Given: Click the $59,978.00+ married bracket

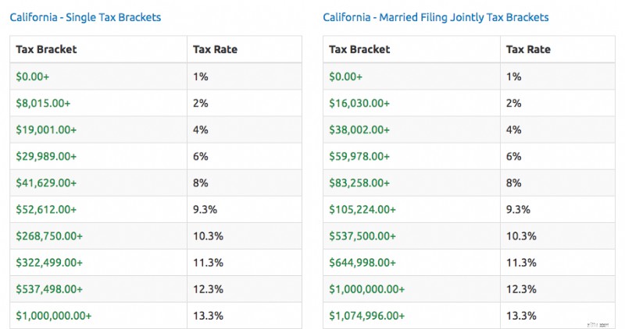Looking at the screenshot, I should [359, 157].
